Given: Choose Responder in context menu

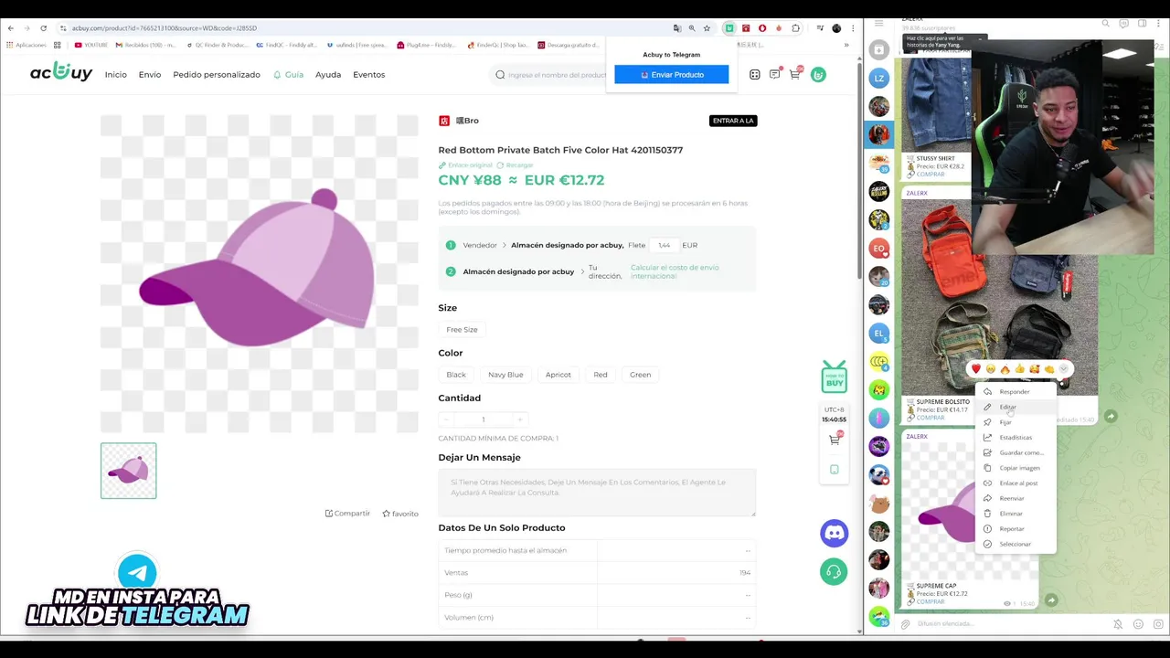Looking at the screenshot, I should pyautogui.click(x=1016, y=391).
